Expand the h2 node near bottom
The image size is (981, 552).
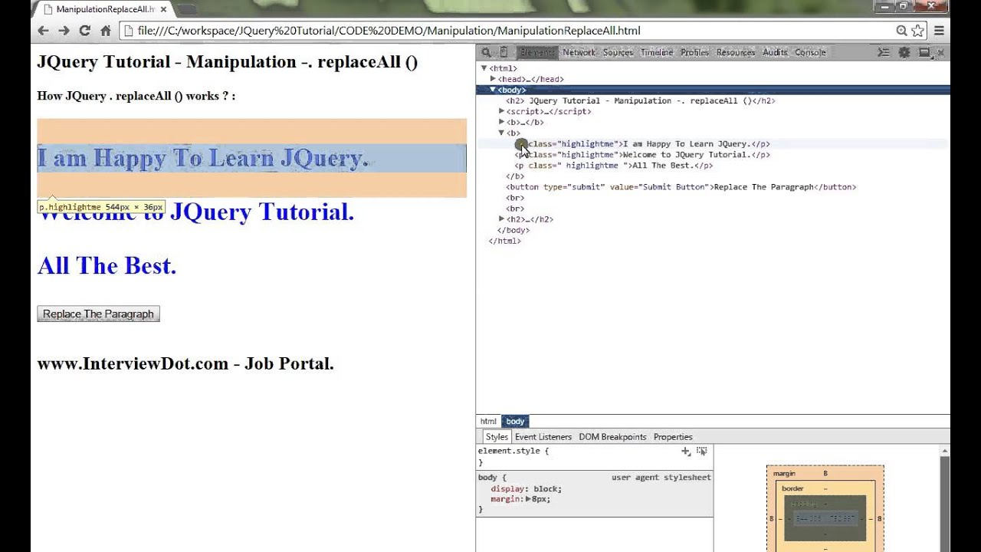(502, 219)
